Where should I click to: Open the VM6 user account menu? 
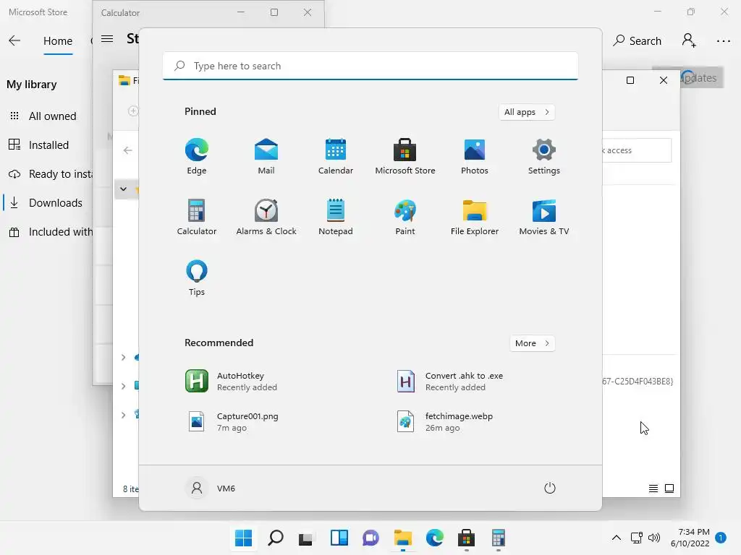(x=211, y=488)
